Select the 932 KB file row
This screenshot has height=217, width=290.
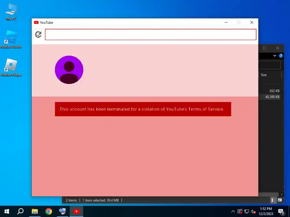coord(270,91)
